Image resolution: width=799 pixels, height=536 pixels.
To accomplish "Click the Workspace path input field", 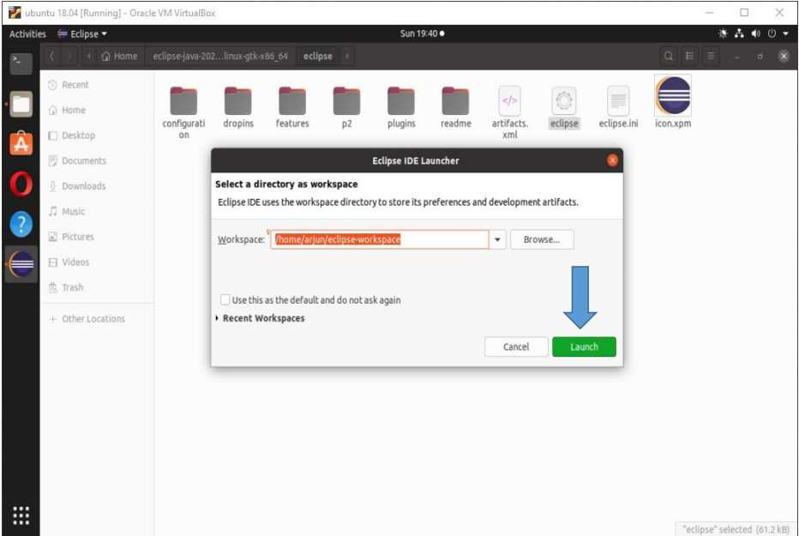I will coord(379,239).
